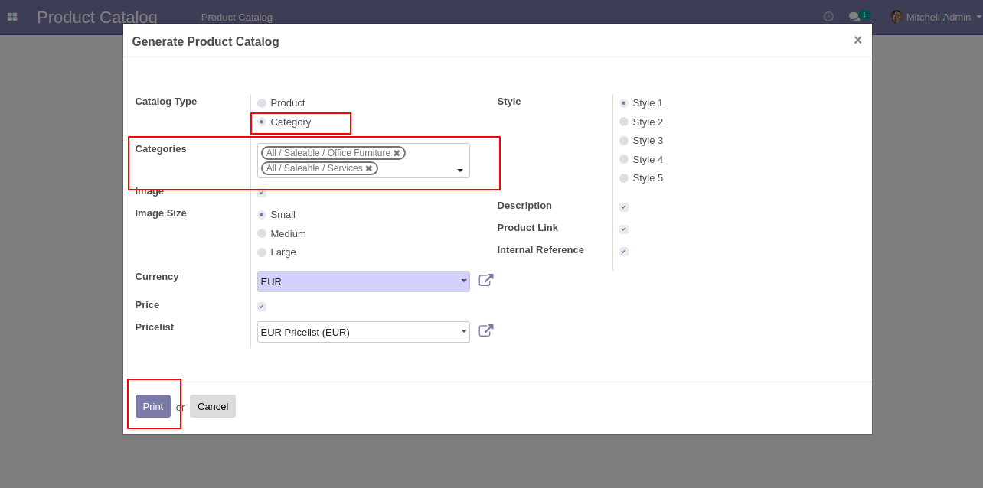Remove the Services category tag

pos(369,168)
